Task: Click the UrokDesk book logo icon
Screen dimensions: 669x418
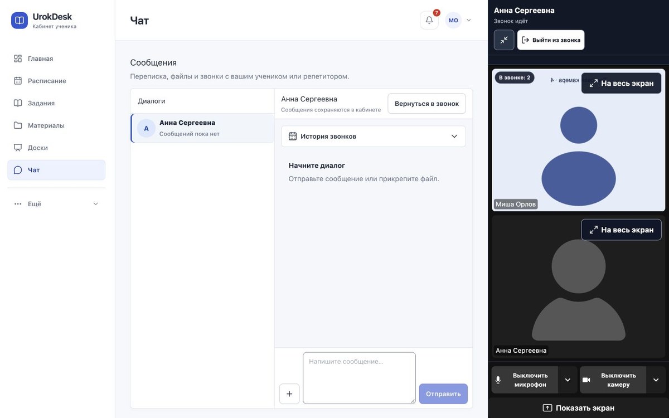Action: (x=20, y=21)
